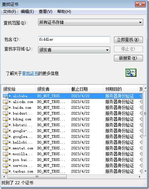Click certificate icon of *.alicdn.com row
Image resolution: width=149 pixels, height=189 pixels.
(x=5, y=102)
